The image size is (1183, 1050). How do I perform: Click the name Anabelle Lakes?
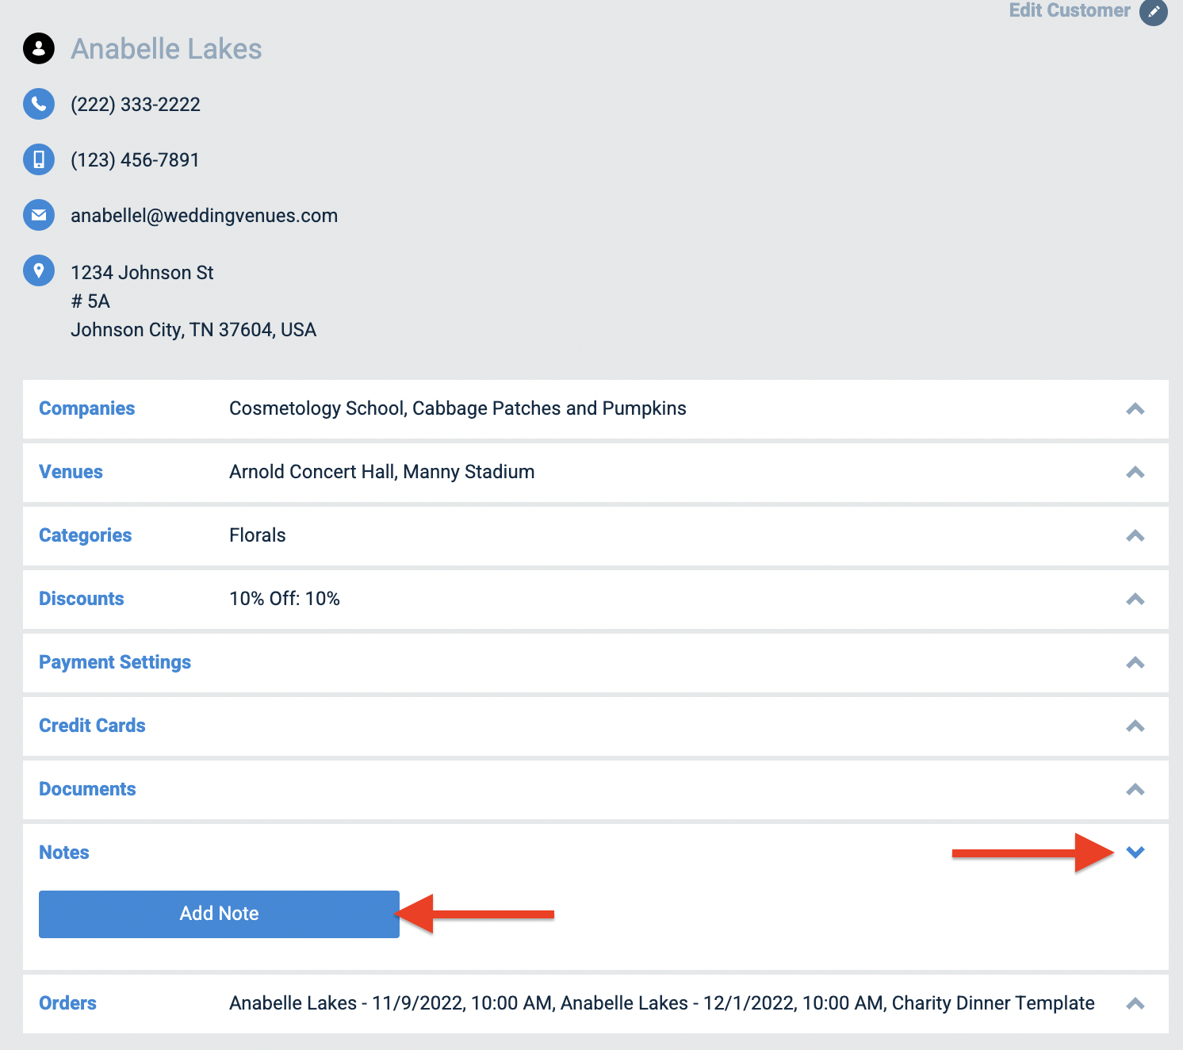tap(167, 49)
